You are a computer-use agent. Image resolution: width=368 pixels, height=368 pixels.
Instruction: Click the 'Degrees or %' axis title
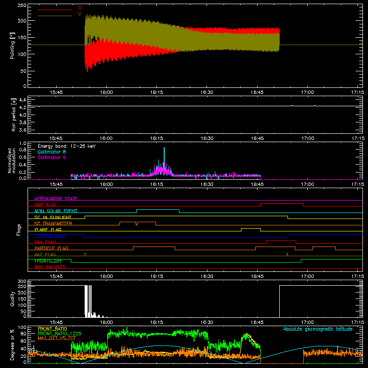pyautogui.click(x=12, y=345)
